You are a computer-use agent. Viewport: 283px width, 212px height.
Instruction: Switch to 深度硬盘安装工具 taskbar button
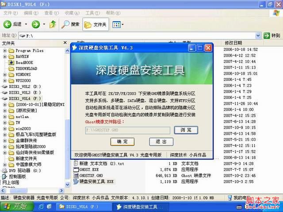[140, 207]
